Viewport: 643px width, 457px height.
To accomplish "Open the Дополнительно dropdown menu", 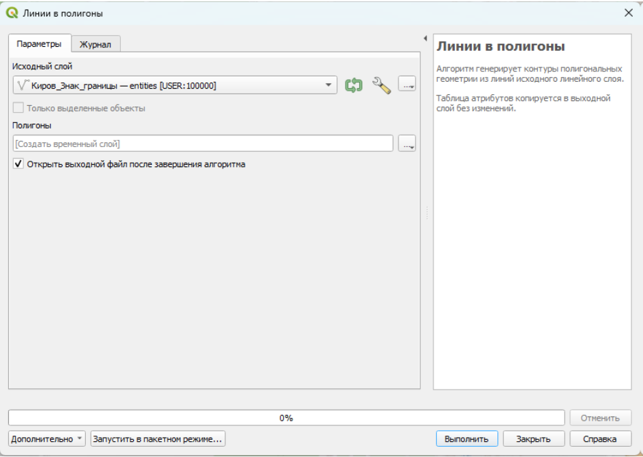I will 47,438.
